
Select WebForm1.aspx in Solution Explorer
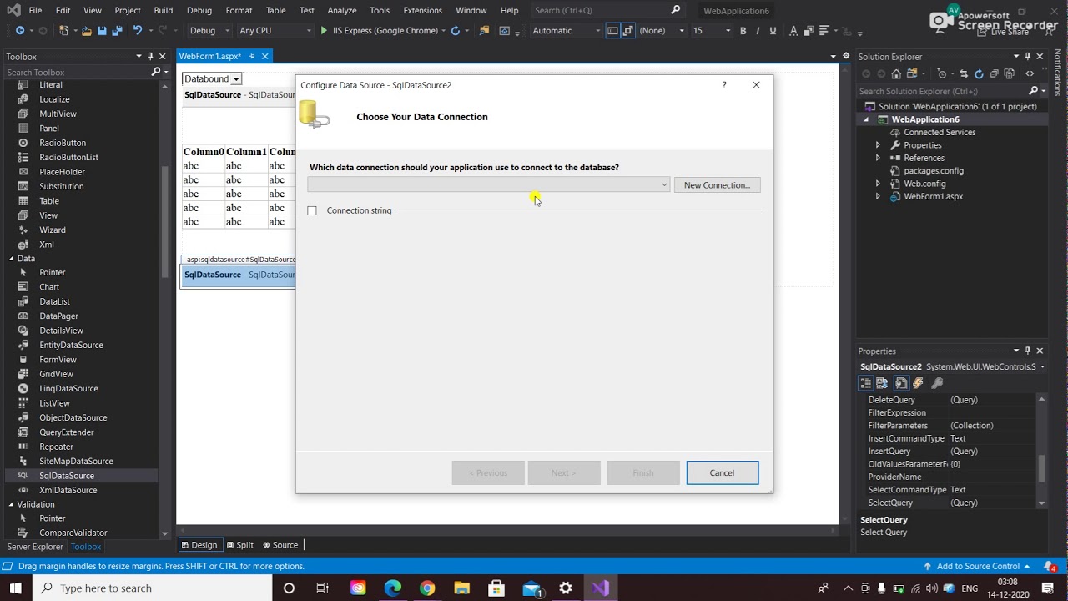(933, 196)
